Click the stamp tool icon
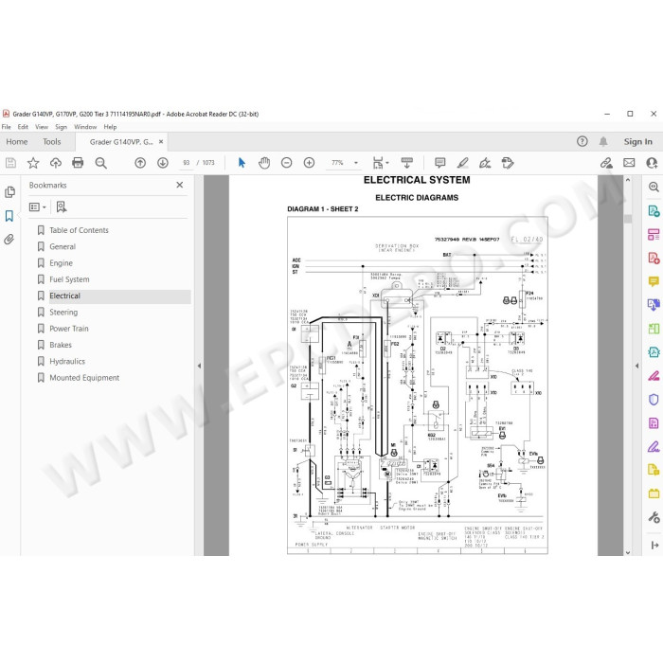The width and height of the screenshot is (663, 663). click(508, 163)
